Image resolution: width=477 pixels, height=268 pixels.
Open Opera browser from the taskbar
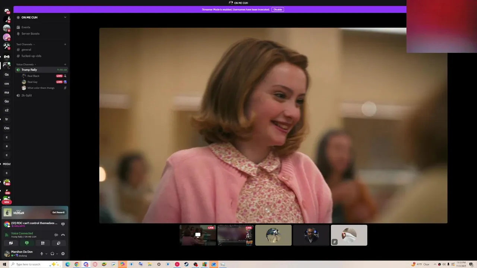[95, 264]
